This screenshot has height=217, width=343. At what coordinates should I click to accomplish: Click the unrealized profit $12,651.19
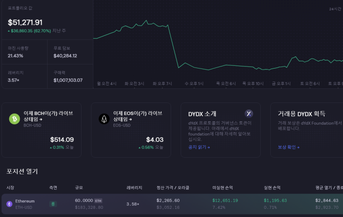point(225,200)
